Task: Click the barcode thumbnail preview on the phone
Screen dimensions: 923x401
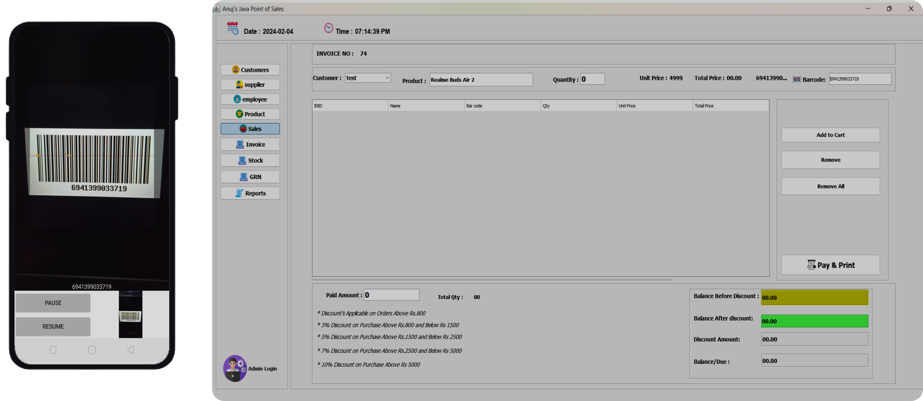Action: pos(130,314)
